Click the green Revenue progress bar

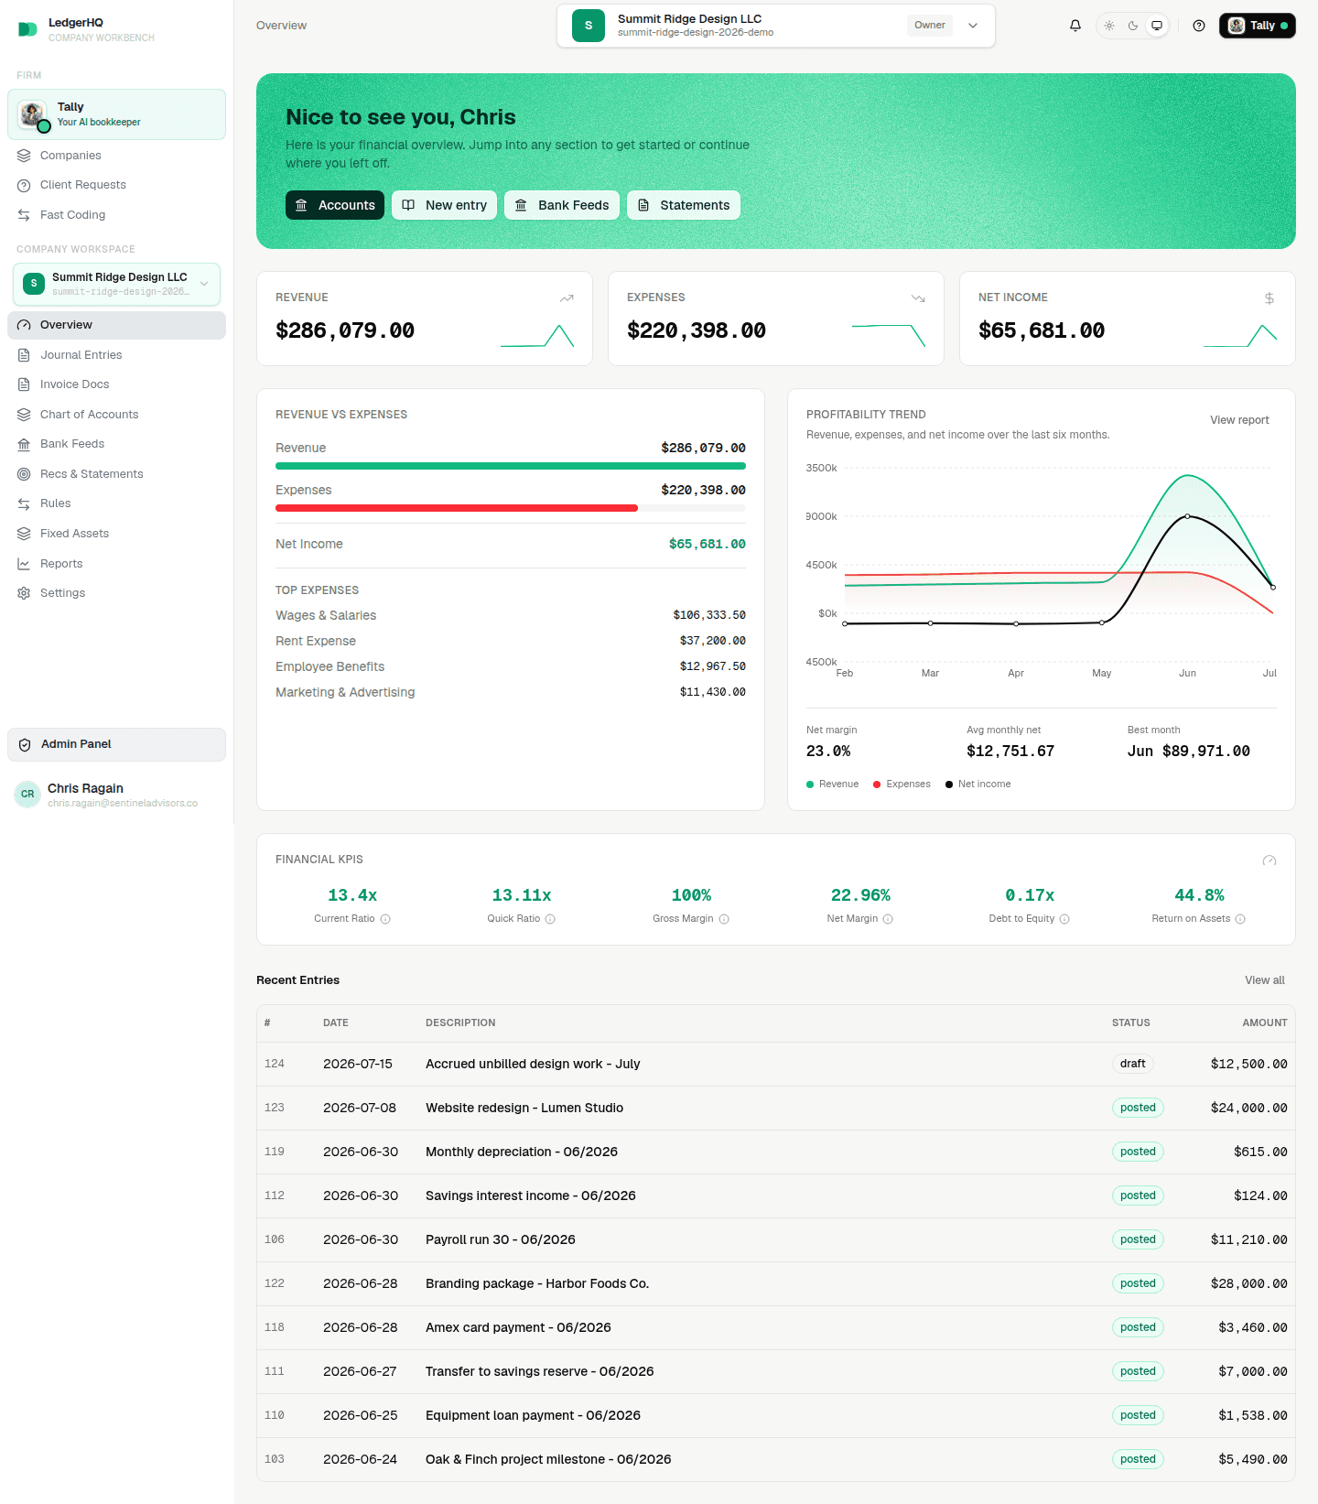pyautogui.click(x=511, y=466)
